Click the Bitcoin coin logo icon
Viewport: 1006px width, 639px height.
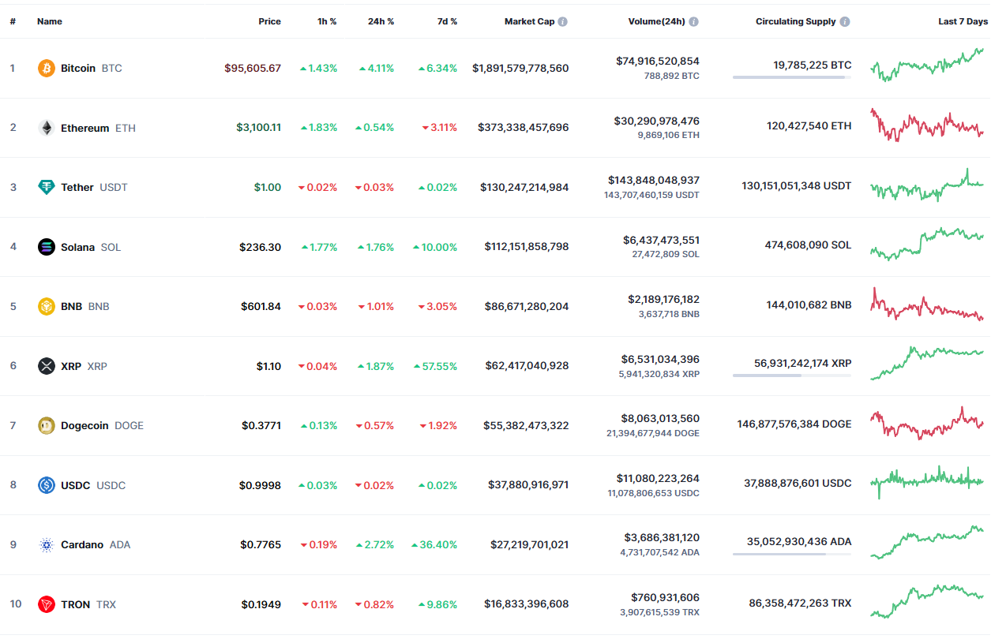(x=47, y=69)
